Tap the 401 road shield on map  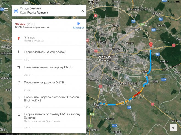click(x=129, y=107)
